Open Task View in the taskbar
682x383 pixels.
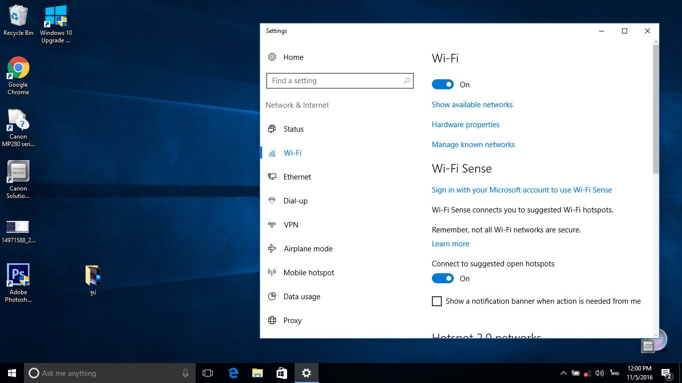click(x=208, y=373)
